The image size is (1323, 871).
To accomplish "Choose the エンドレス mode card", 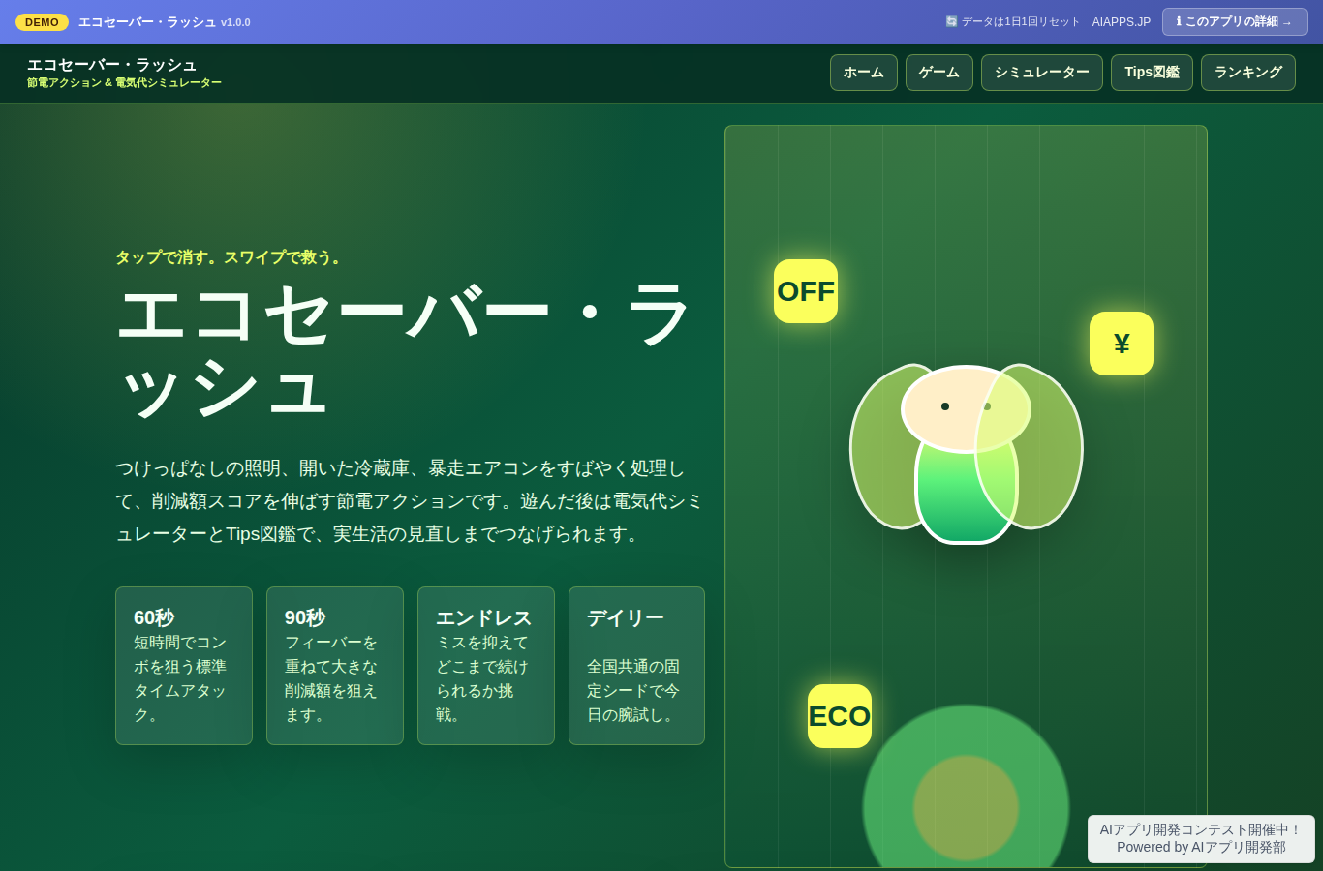I will tap(486, 666).
